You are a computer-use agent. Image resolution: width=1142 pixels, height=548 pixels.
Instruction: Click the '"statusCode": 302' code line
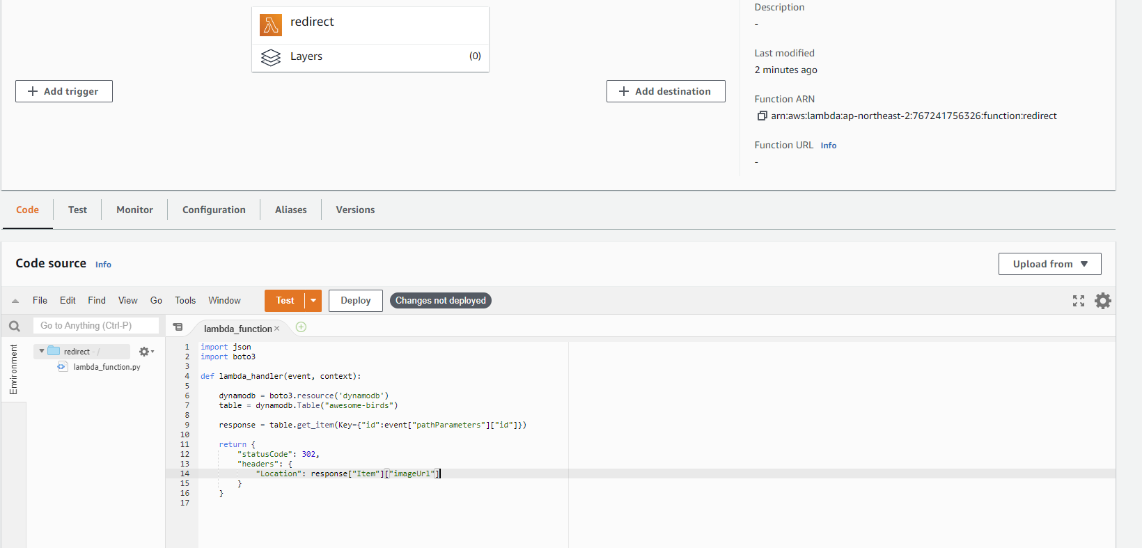click(279, 454)
